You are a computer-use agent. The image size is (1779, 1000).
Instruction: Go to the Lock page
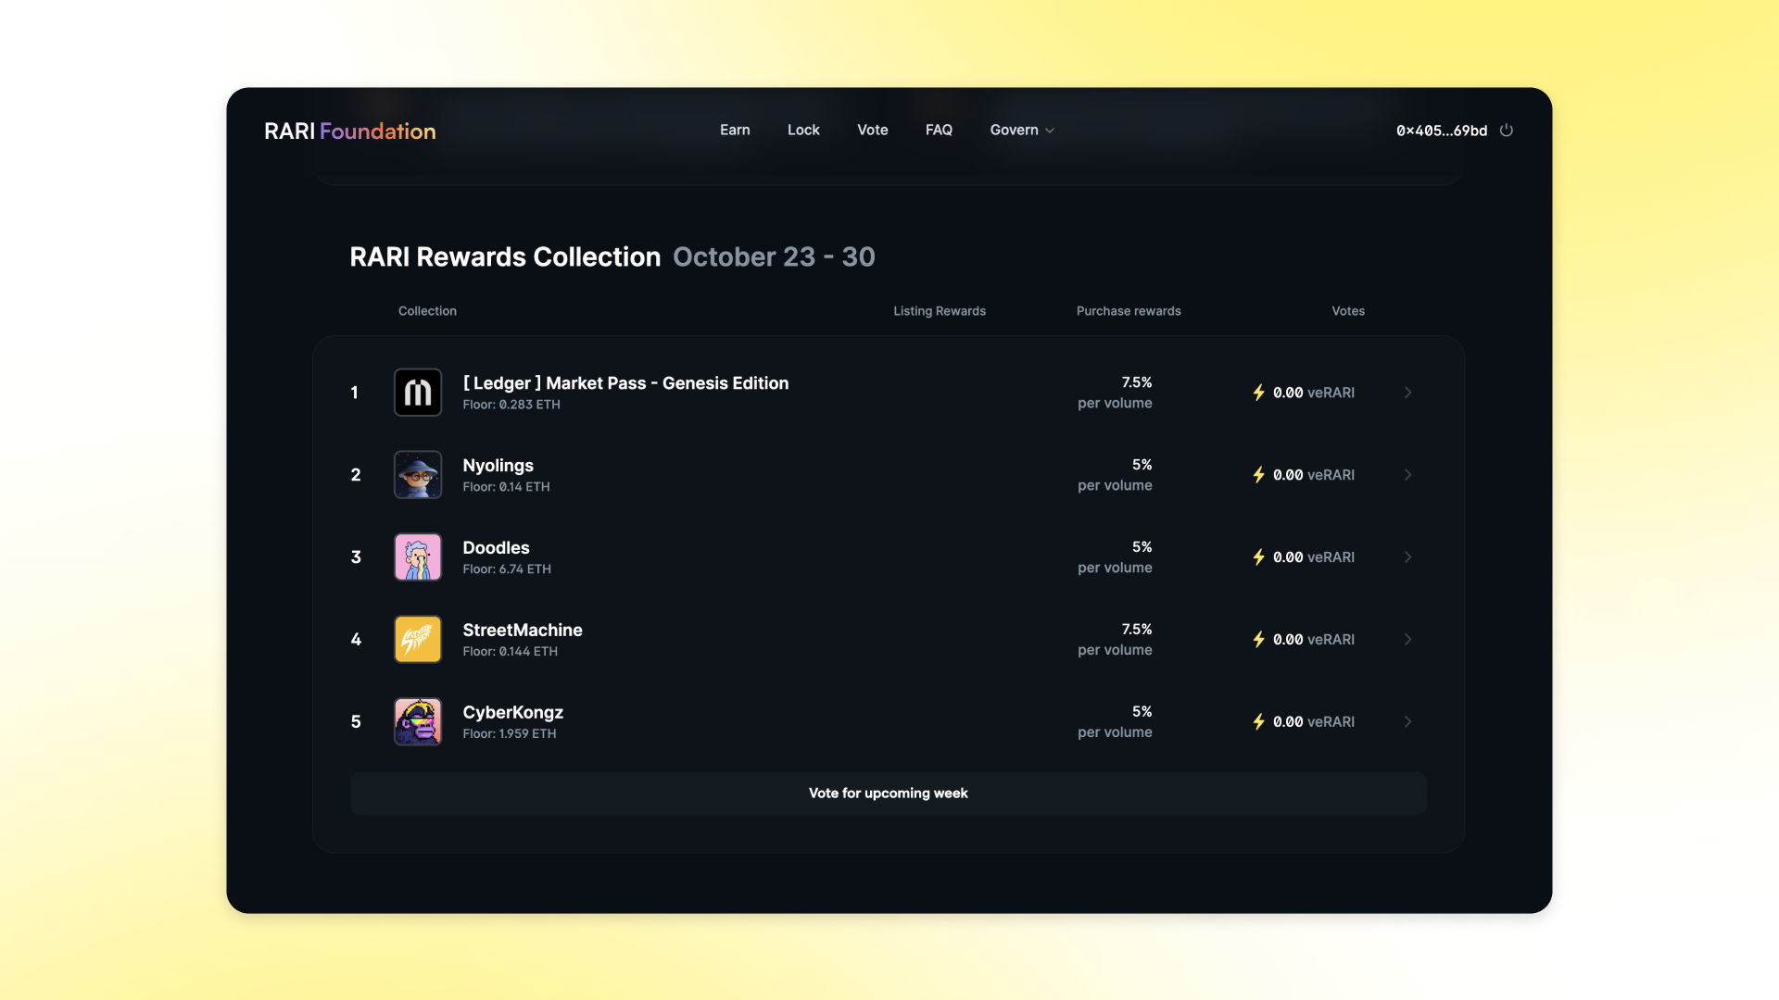803,131
